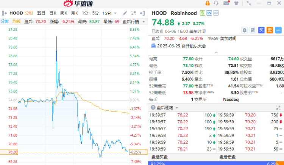The height and width of the screenshot is (165, 284).
Task: Select the 19:59:57 trade with volume 190
Action: [x=182, y=129]
